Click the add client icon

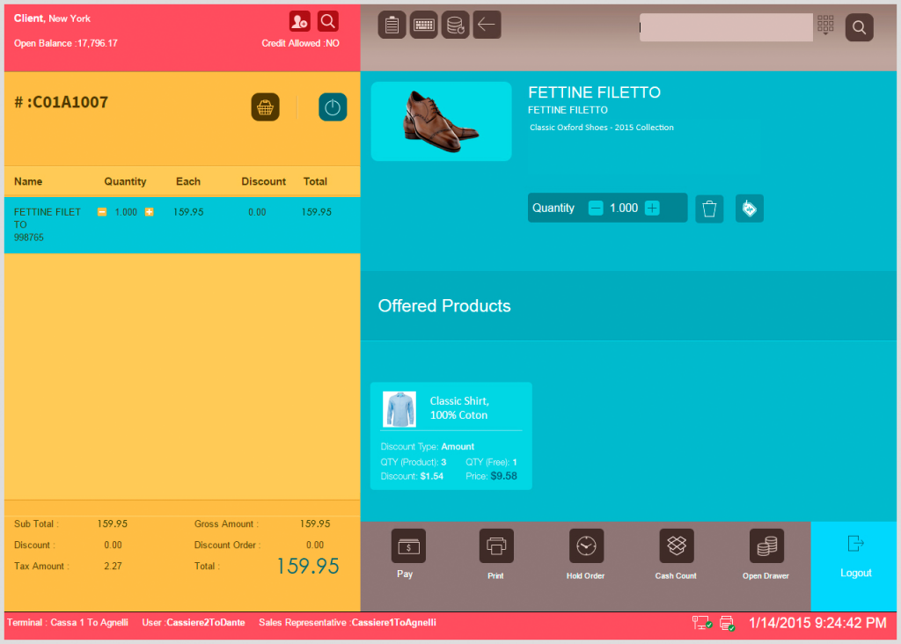299,22
